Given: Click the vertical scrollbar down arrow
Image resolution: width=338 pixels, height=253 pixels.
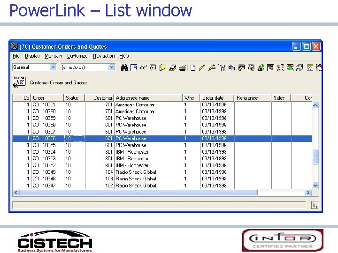Looking at the screenshot, I should click(x=315, y=185).
